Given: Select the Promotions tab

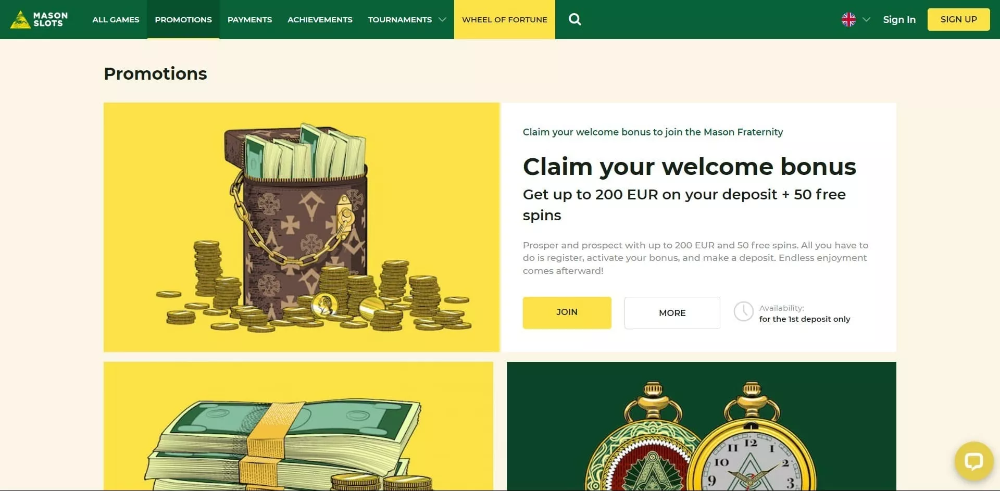Looking at the screenshot, I should (x=183, y=19).
